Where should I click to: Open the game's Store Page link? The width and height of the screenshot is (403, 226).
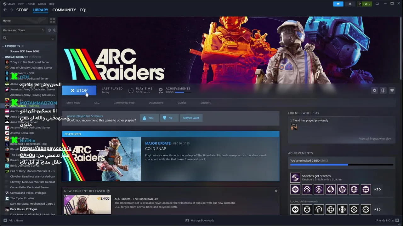73,103
